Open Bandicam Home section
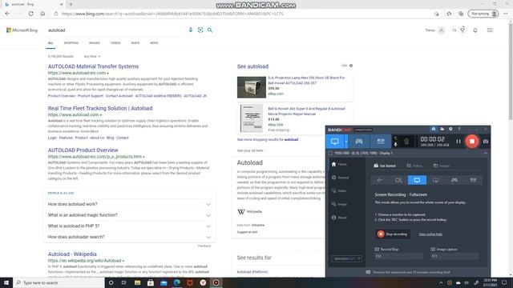 339,164
